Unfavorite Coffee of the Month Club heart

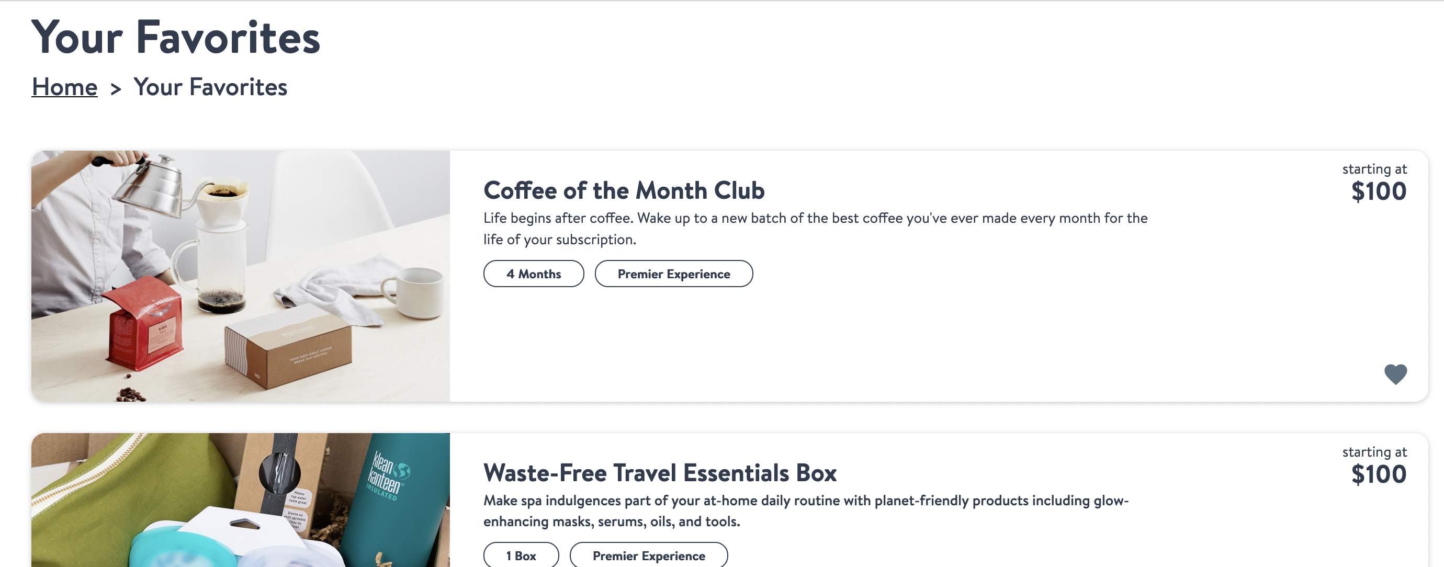pos(1395,375)
